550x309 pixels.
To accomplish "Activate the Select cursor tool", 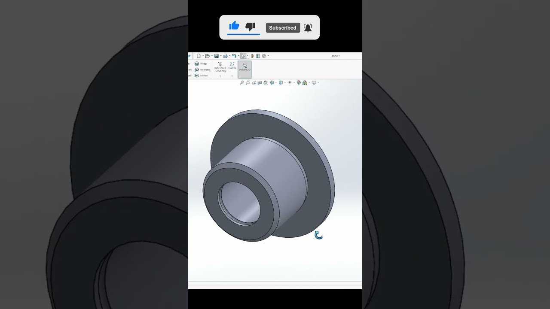I will pos(243,56).
